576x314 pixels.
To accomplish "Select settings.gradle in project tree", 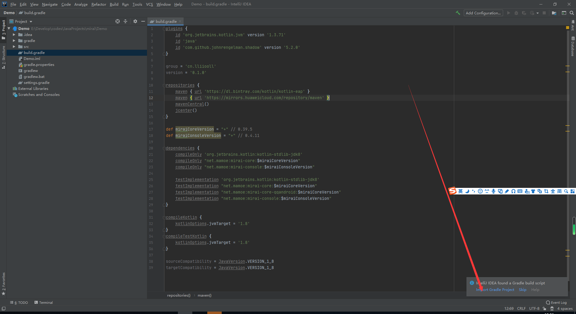I will click(37, 83).
